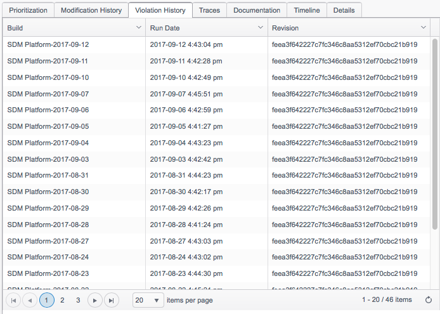440x314 pixels.
Task: Click run date 2017-08-30 4:42:17 pm
Action: (186, 192)
